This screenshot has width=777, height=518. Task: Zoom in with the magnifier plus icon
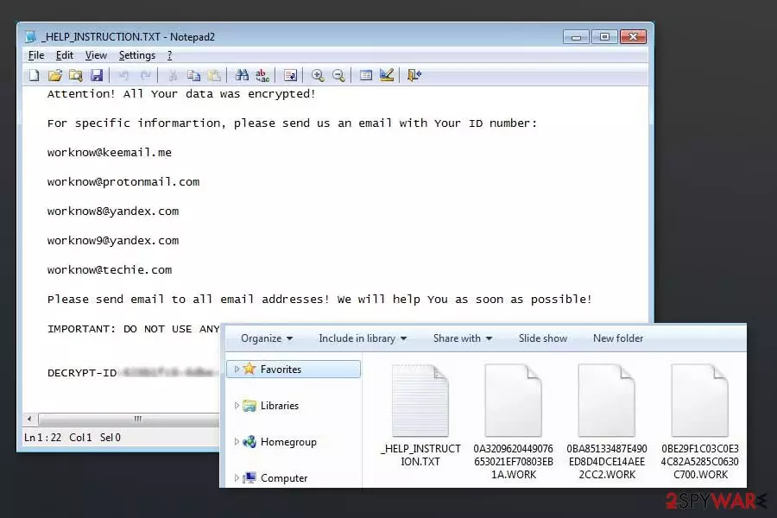tap(318, 75)
